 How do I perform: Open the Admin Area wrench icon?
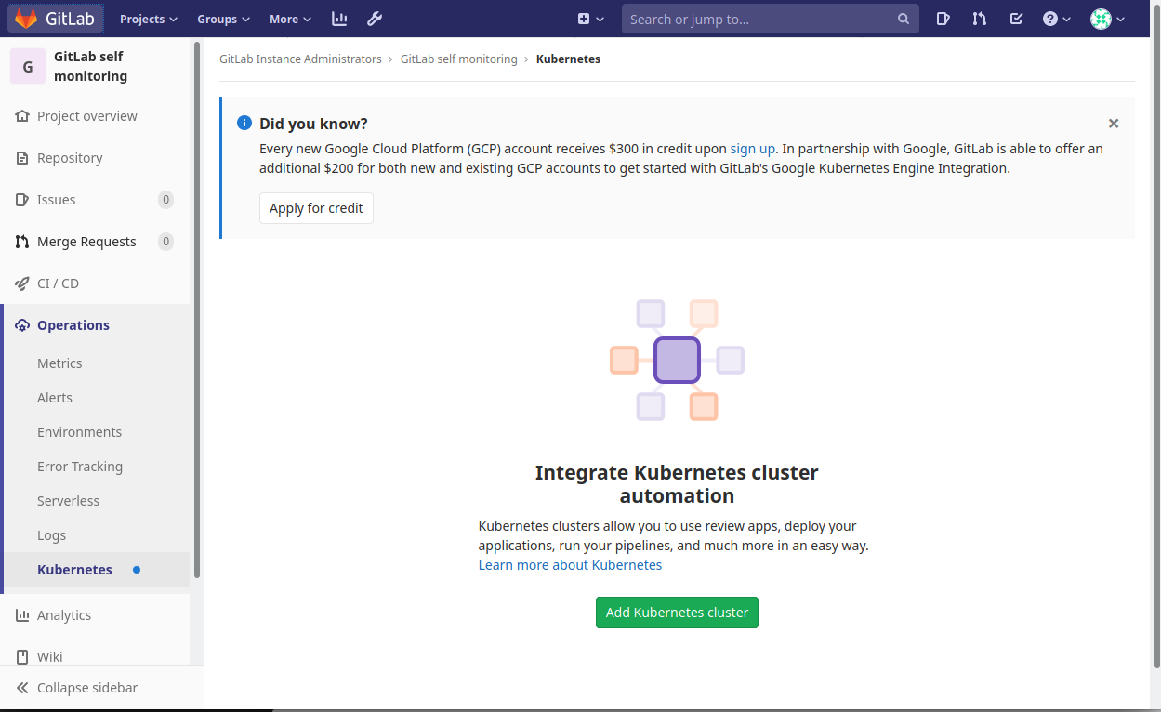[x=375, y=19]
